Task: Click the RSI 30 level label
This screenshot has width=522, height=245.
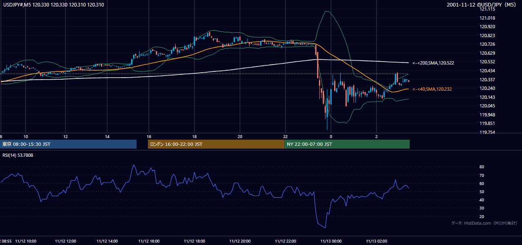Action: (x=482, y=208)
